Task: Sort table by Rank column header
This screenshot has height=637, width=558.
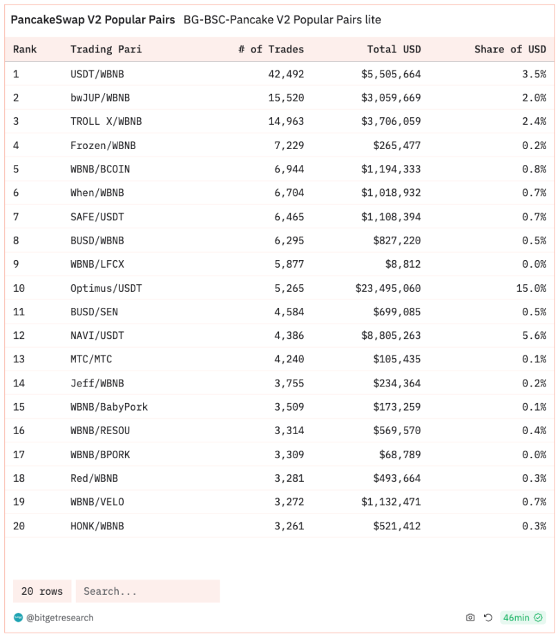Action: [25, 49]
